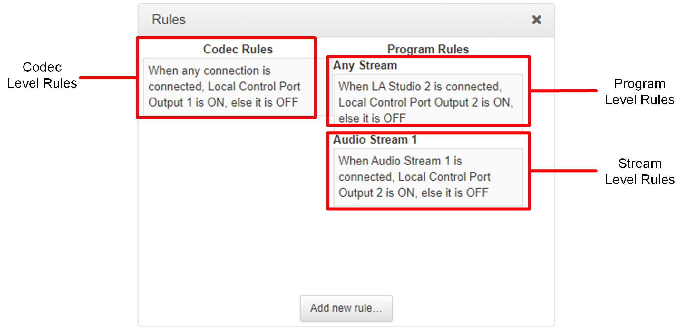Select the Audio Stream 1 group heading
The image size is (682, 328).
click(x=375, y=140)
